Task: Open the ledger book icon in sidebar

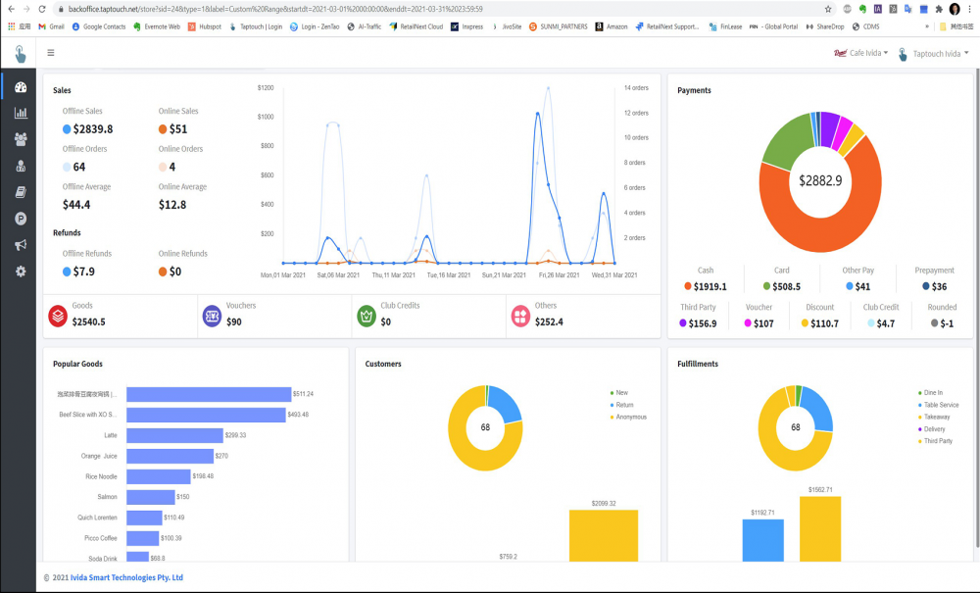Action: point(21,191)
